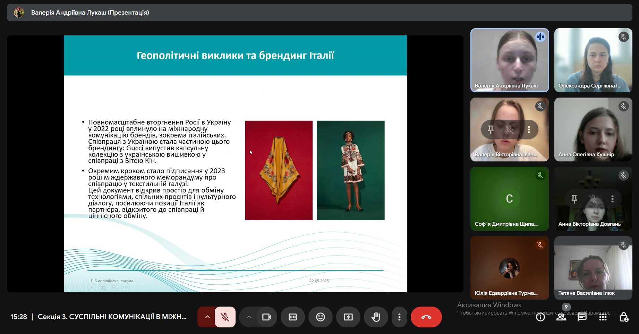This screenshot has width=639, height=334.
Task: Turn on the camera
Action: point(266,317)
